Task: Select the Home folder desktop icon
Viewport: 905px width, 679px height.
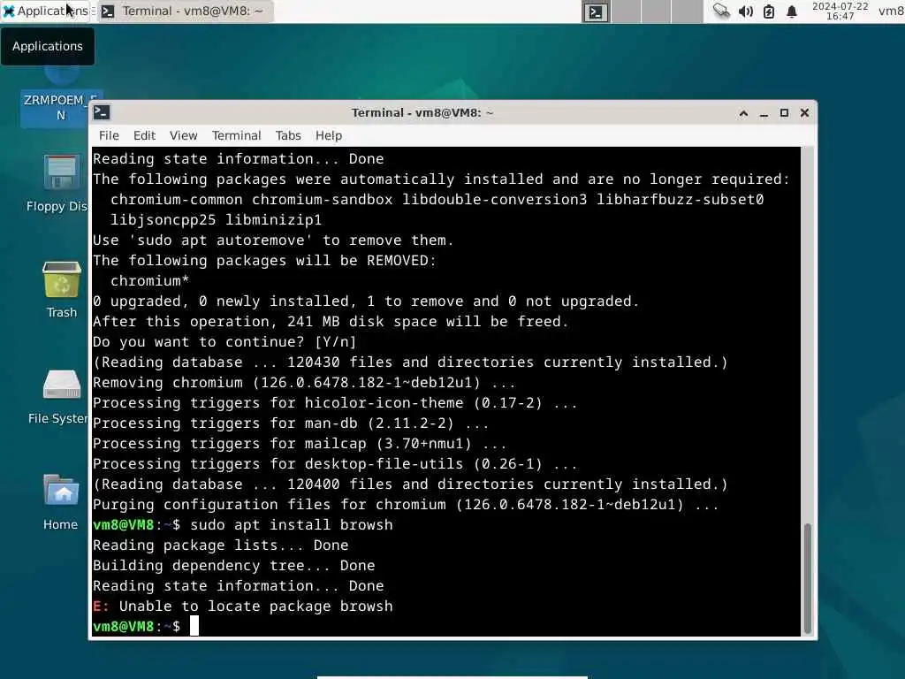Action: [61, 502]
